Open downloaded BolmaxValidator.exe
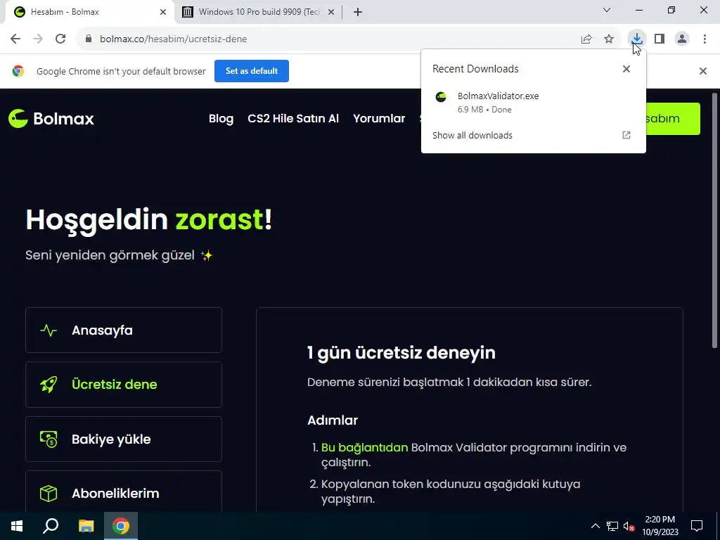Screen dimensions: 720x540 (533, 103)
